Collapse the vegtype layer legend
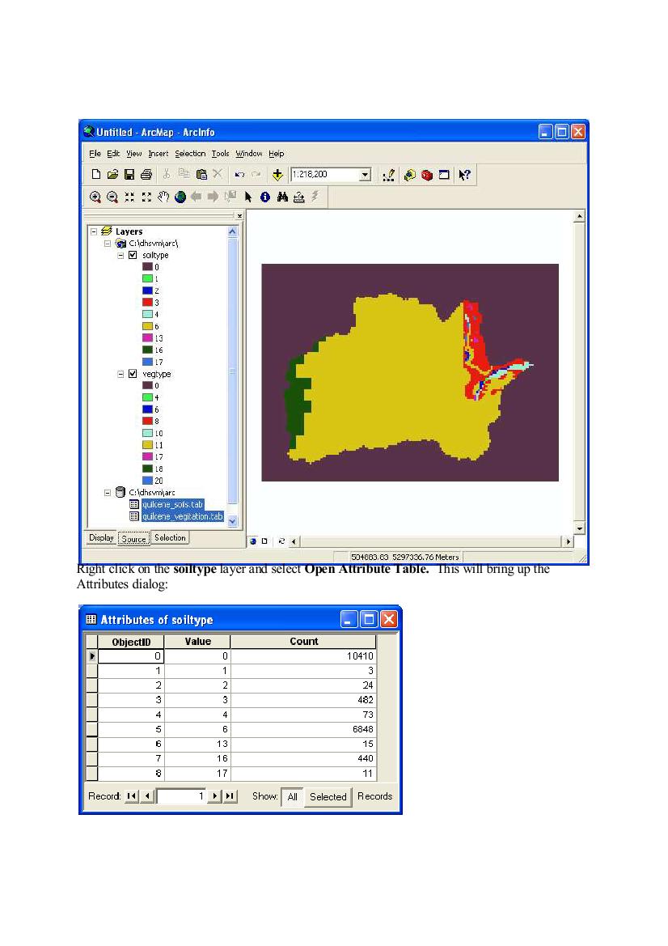 tap(120, 374)
